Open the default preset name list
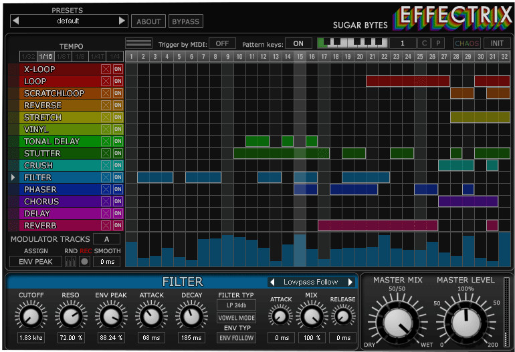The width and height of the screenshot is (515, 352). tap(68, 21)
